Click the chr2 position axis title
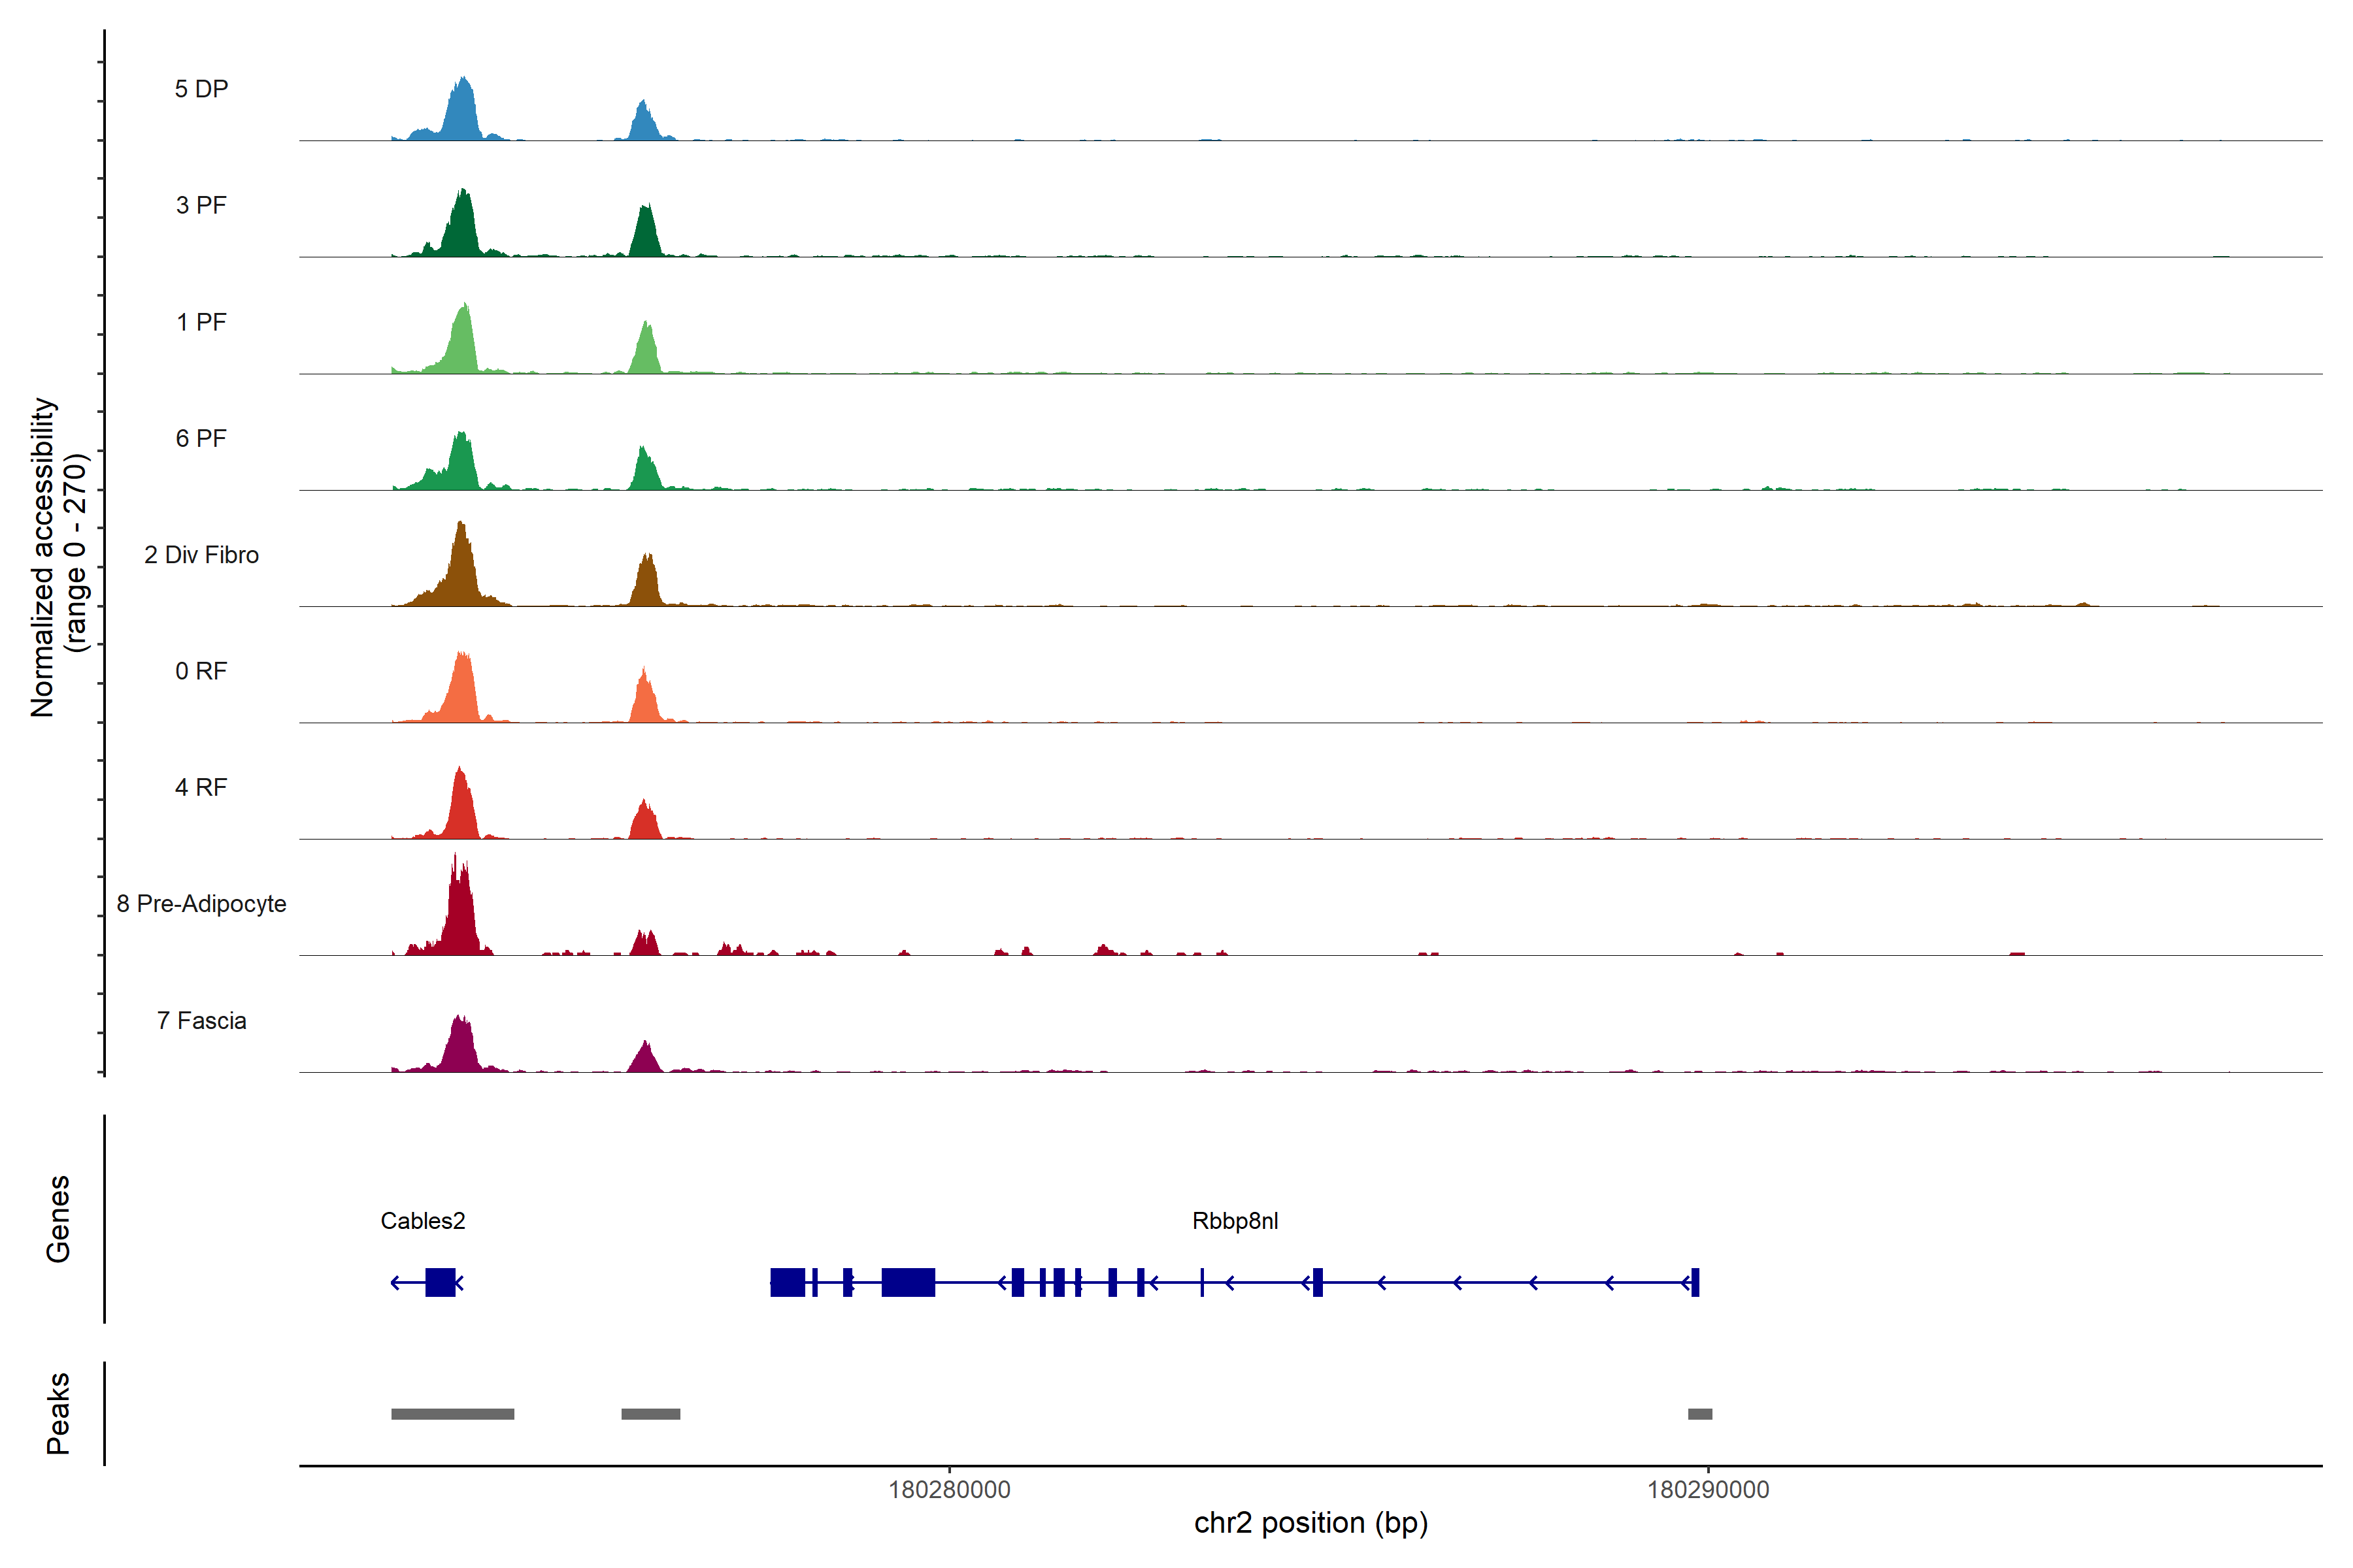The height and width of the screenshot is (1568, 2353). [1310, 1523]
